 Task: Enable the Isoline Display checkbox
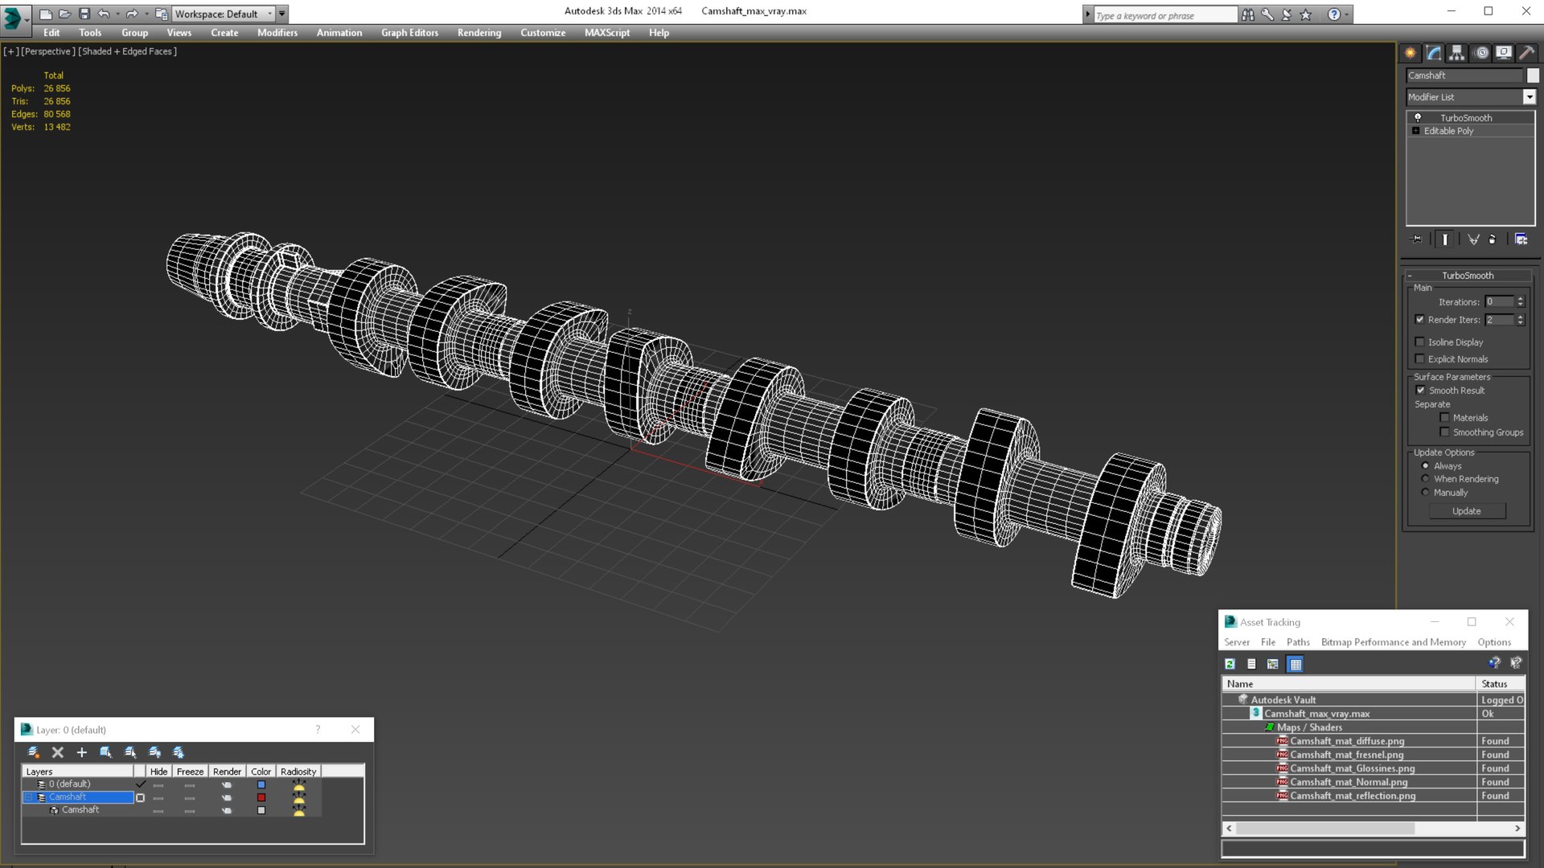[1420, 342]
